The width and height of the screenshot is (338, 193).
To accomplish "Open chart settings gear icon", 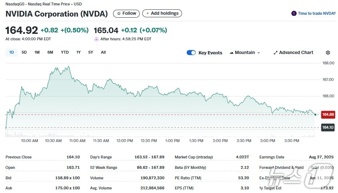I will tap(328, 53).
